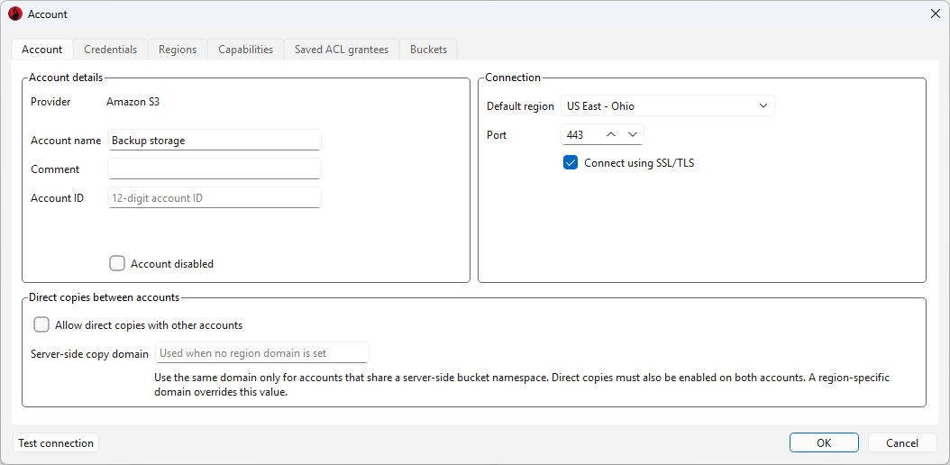
Task: Click the Connection group heading
Action: click(513, 77)
